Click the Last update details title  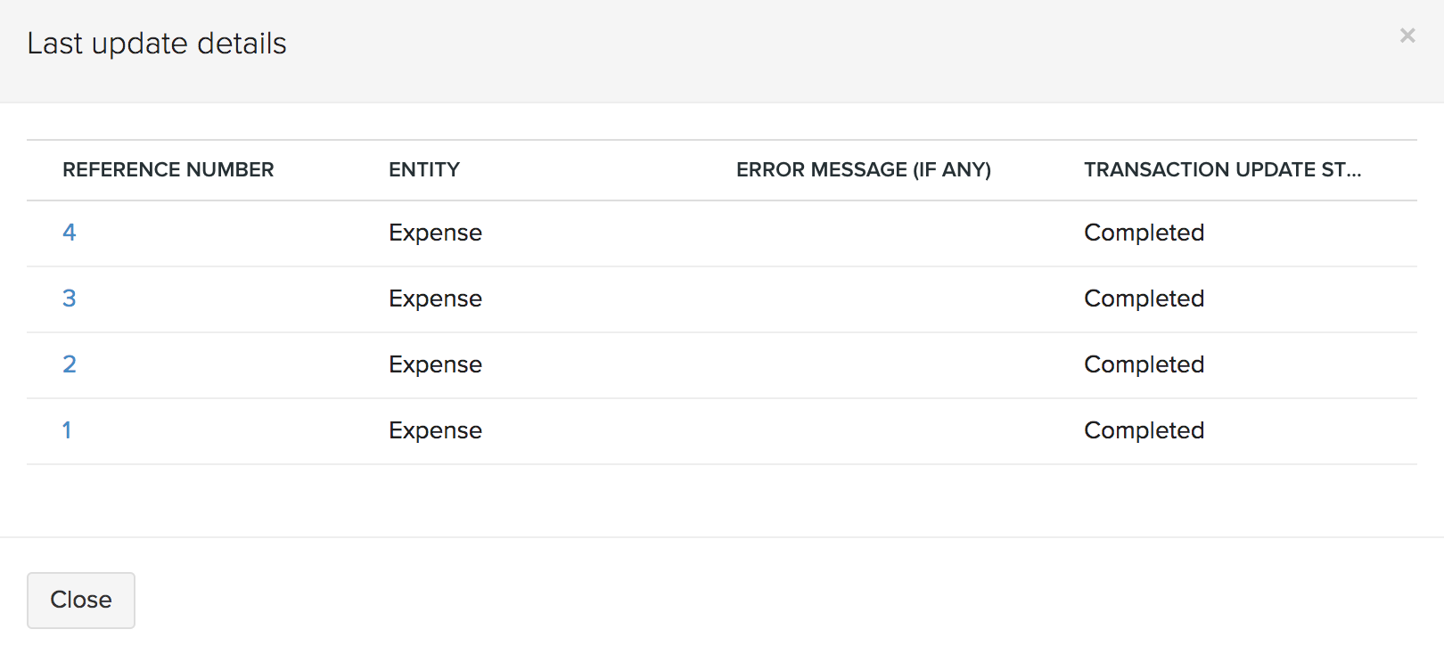[157, 44]
